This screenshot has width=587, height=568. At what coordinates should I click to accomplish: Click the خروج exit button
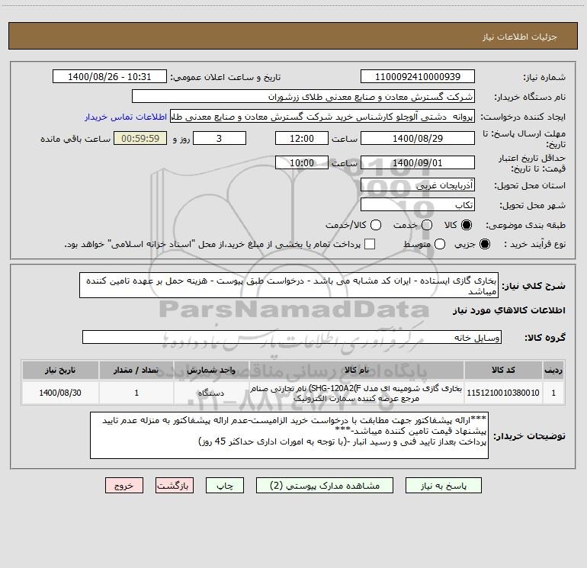[x=124, y=486]
